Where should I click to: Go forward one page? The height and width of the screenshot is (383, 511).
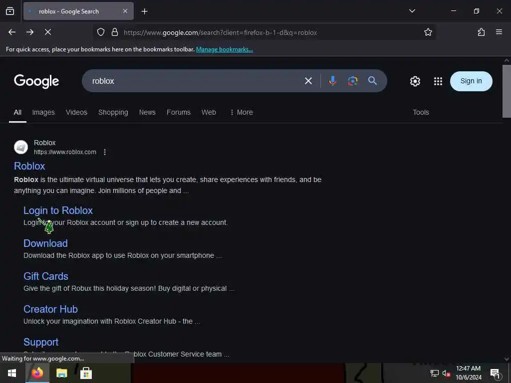(30, 32)
